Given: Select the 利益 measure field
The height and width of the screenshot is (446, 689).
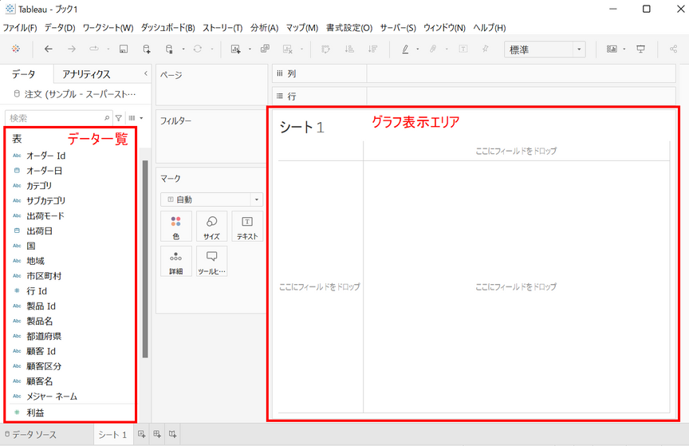Looking at the screenshot, I should pos(35,412).
